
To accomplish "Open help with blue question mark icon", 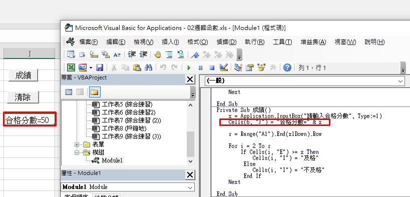I will pos(287,67).
